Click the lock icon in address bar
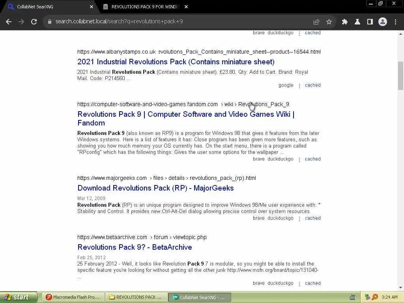 pyautogui.click(x=49, y=22)
